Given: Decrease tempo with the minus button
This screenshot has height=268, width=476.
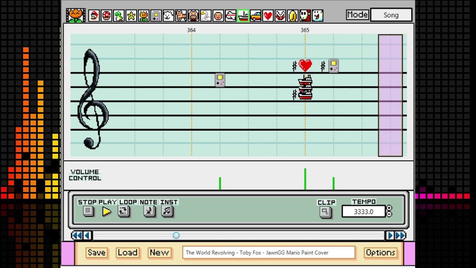Looking at the screenshot, I should tap(389, 214).
